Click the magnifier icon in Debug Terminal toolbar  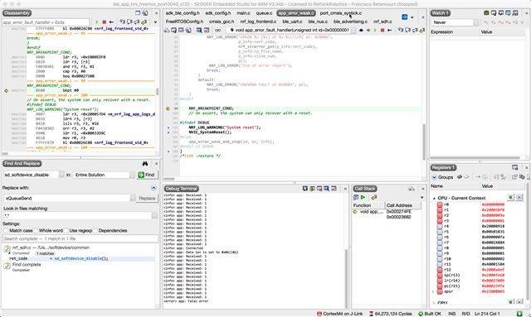(x=326, y=189)
